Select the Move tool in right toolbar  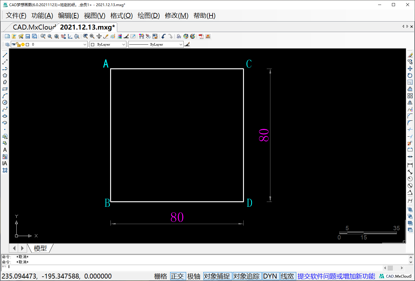click(x=410, y=69)
